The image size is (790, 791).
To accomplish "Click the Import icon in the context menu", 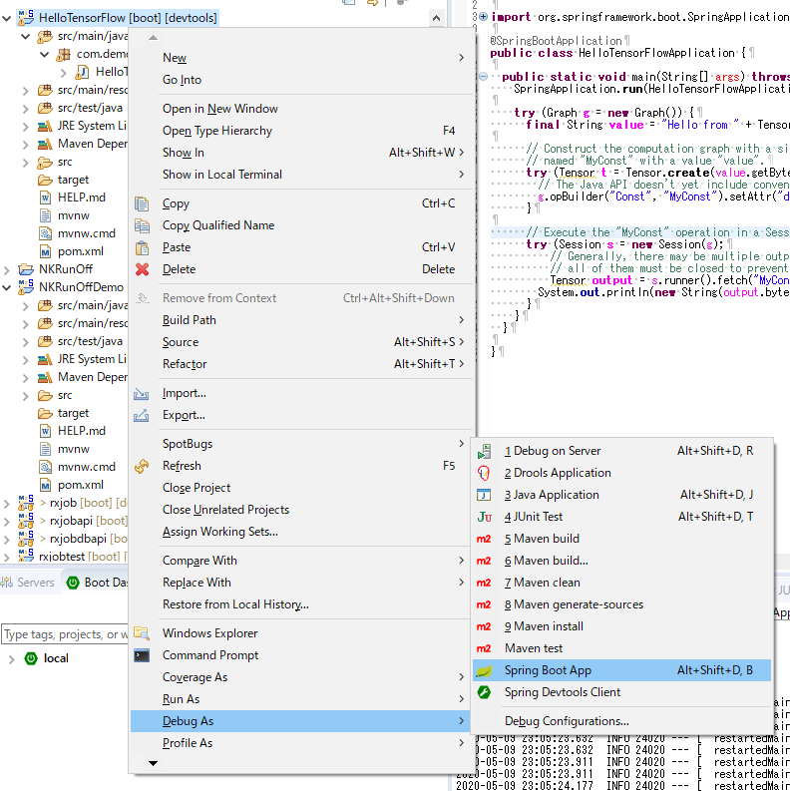I will 142,393.
